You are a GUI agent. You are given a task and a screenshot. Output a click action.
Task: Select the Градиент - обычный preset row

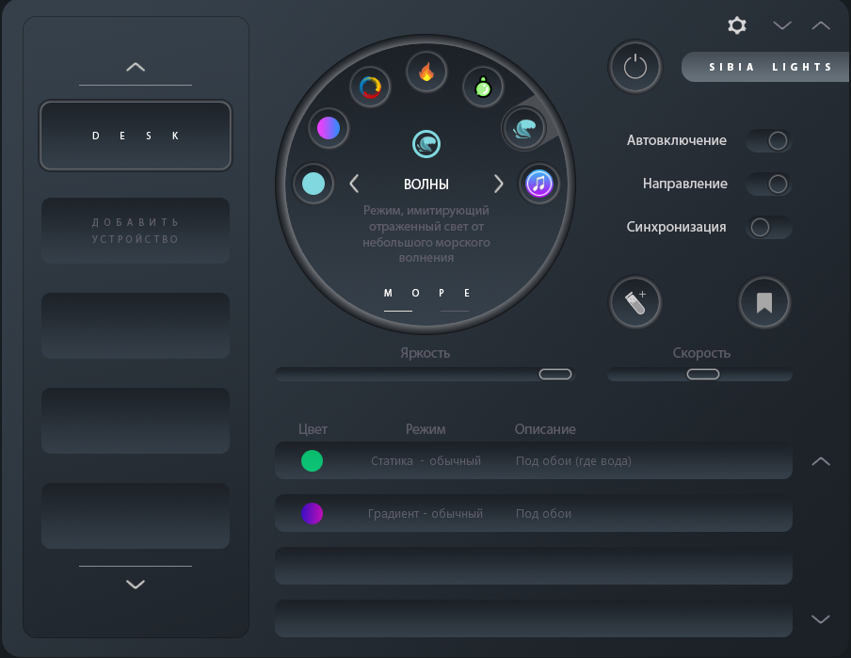click(x=534, y=513)
